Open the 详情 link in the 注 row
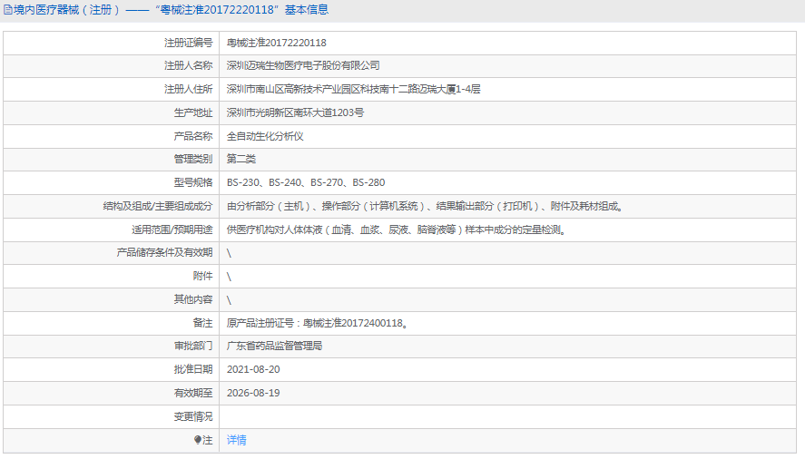The width and height of the screenshot is (805, 459). click(x=236, y=440)
